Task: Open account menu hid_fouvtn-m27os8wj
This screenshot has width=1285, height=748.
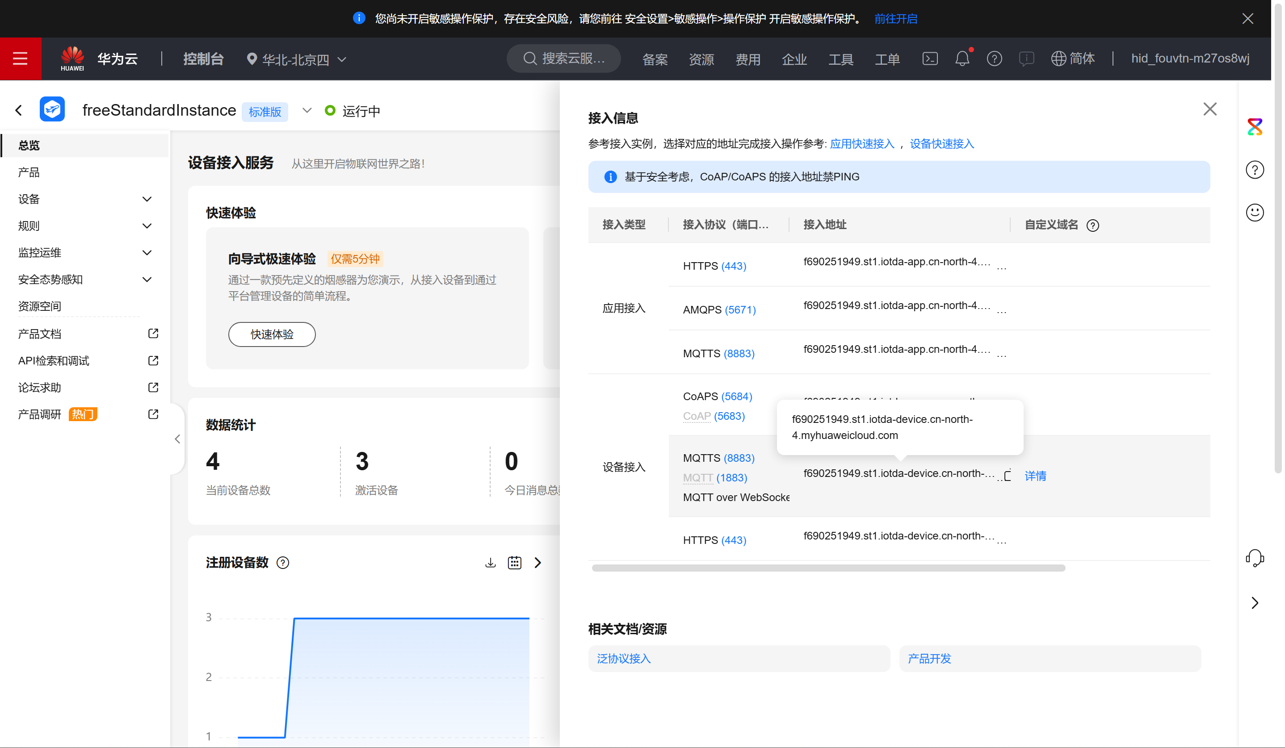Action: (1190, 59)
